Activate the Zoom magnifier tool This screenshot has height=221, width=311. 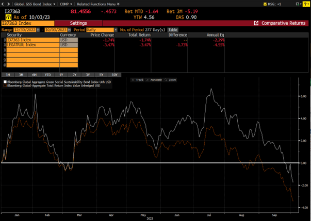click(171, 80)
